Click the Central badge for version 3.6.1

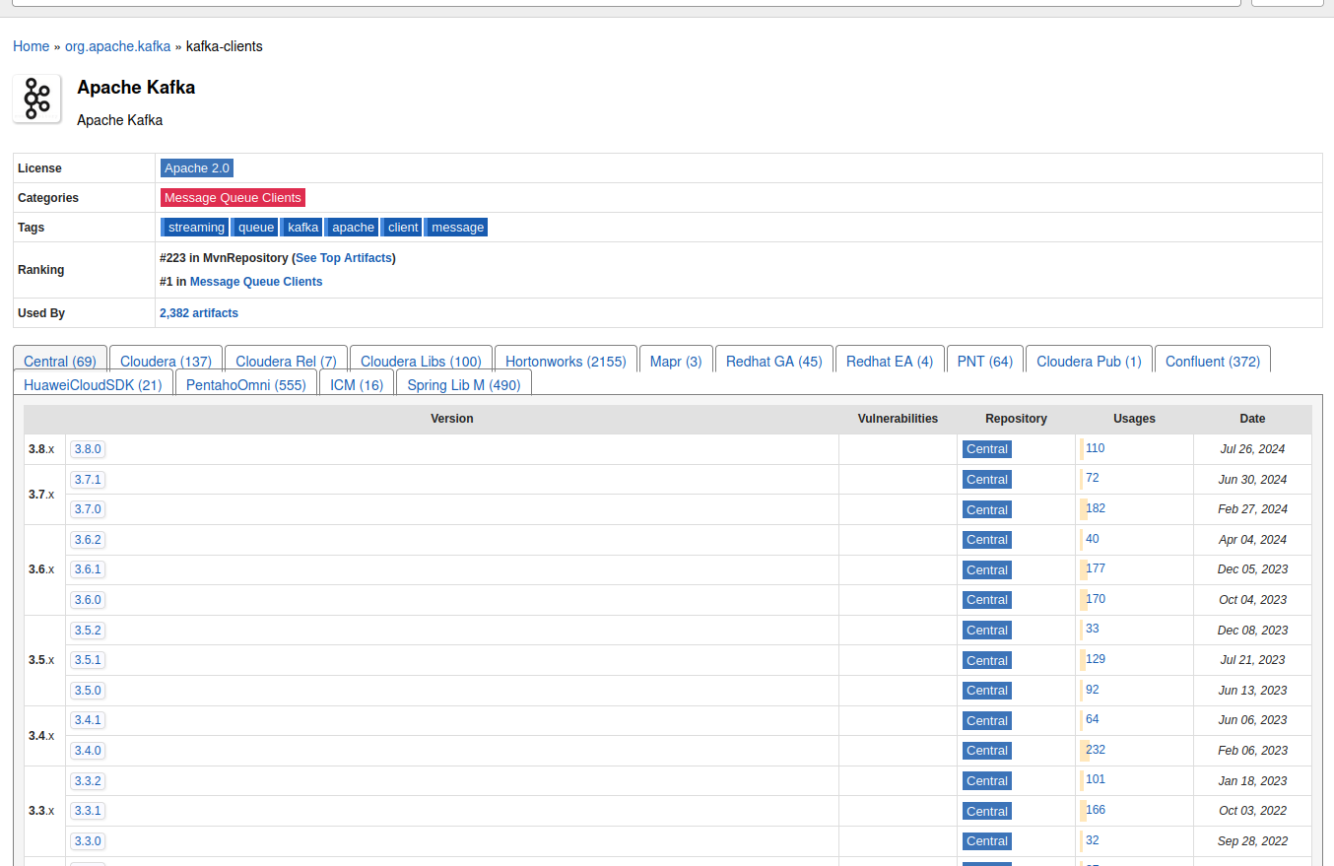987,569
